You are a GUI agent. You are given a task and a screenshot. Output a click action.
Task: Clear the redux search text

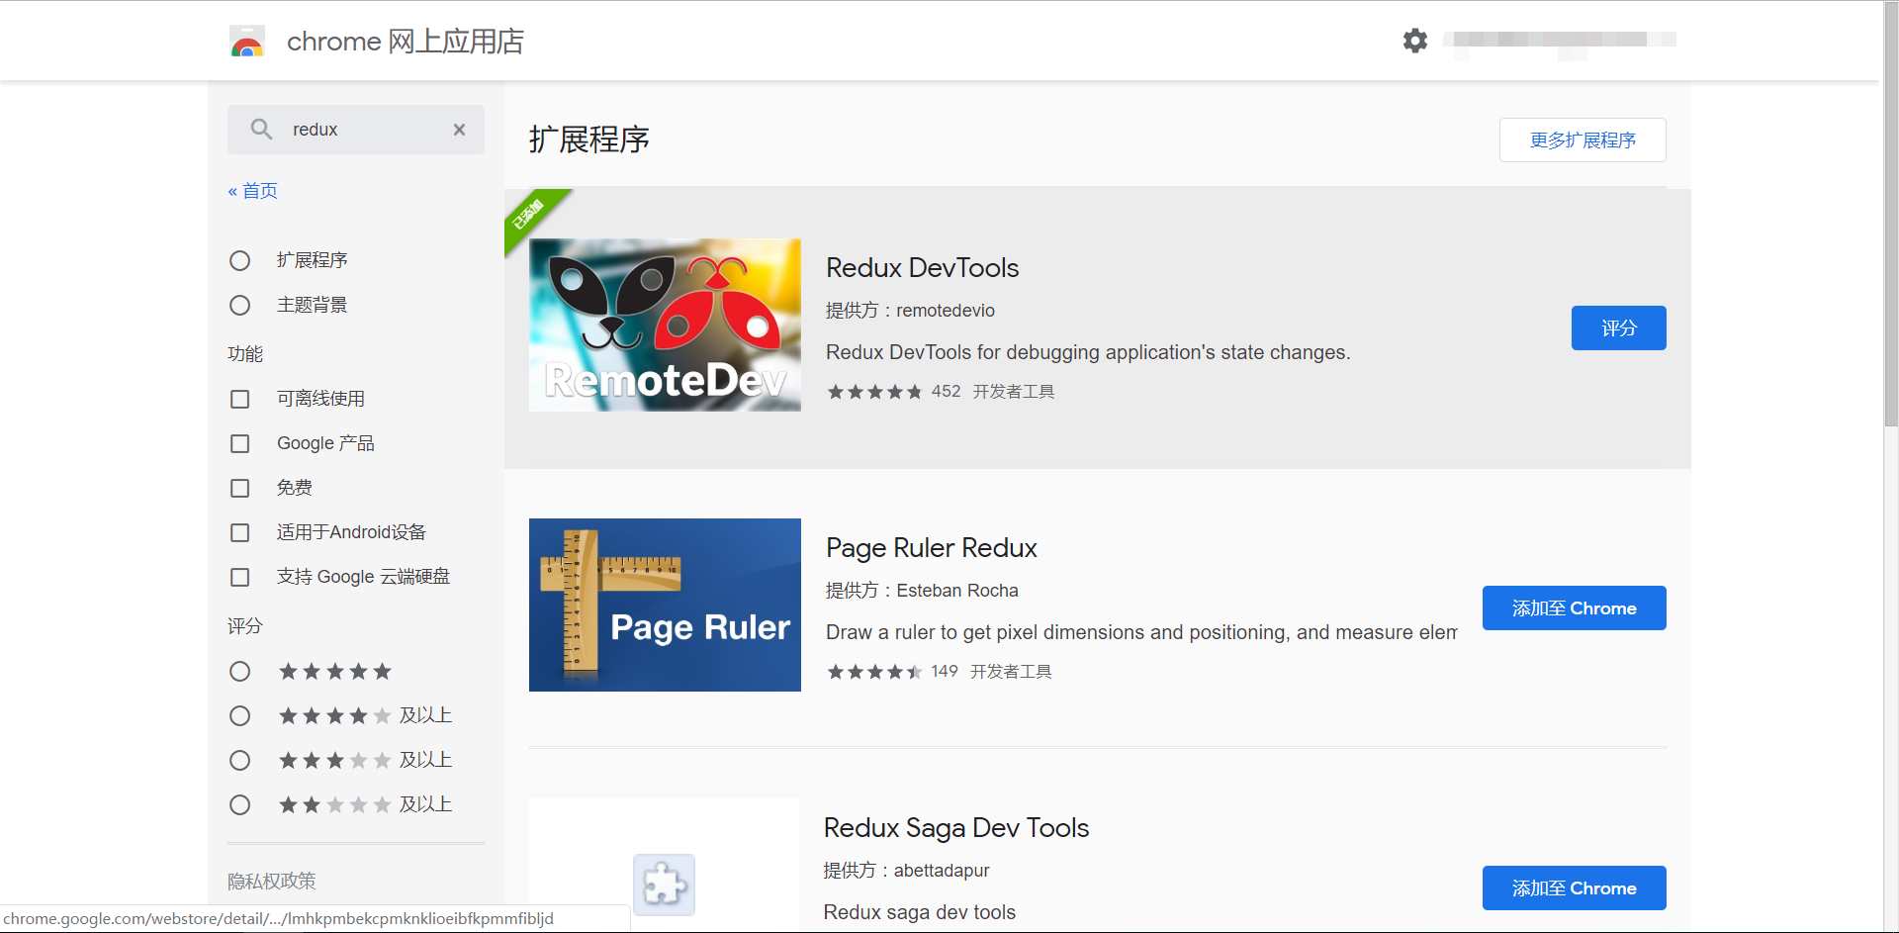(459, 130)
